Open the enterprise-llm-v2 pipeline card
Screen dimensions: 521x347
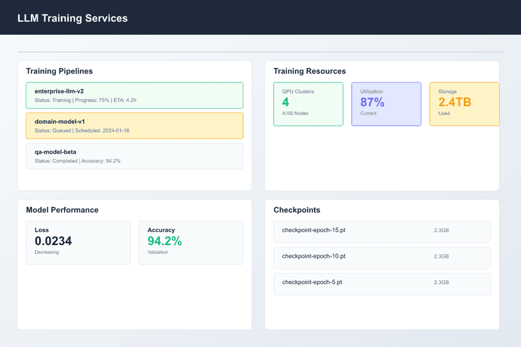coord(134,96)
